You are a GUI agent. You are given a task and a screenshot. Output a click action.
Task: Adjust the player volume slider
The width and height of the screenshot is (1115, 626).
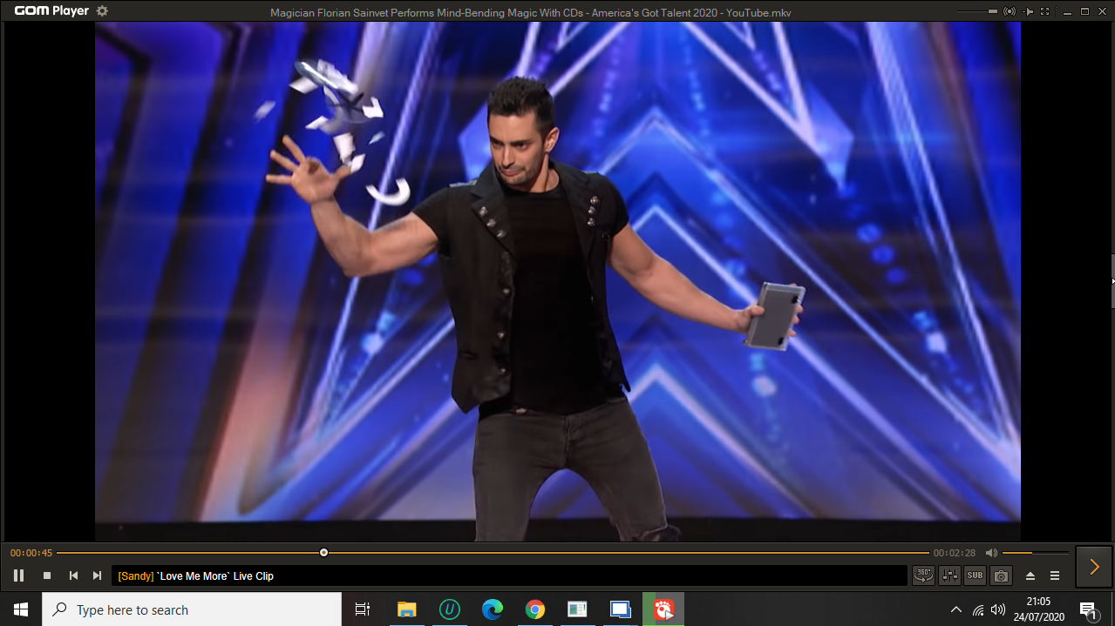coord(1036,553)
